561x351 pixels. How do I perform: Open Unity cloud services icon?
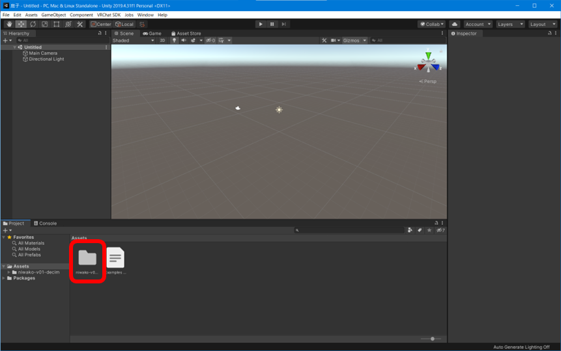pos(454,24)
